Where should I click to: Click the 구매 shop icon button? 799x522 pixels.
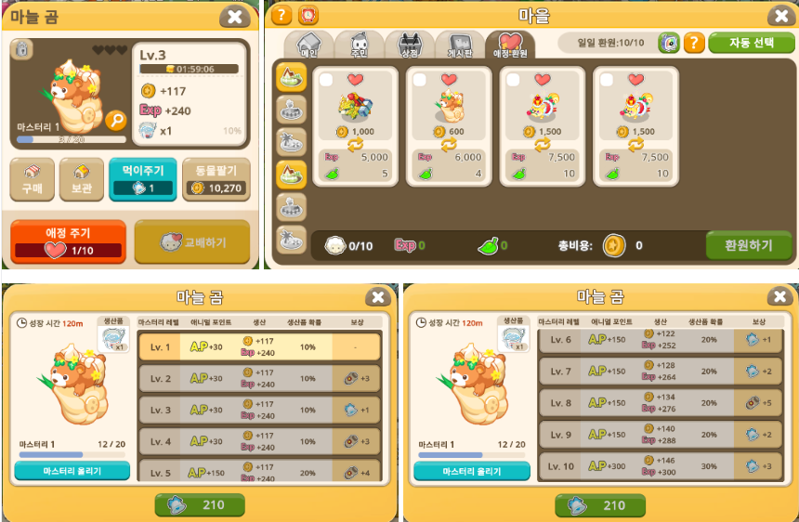pos(33,179)
